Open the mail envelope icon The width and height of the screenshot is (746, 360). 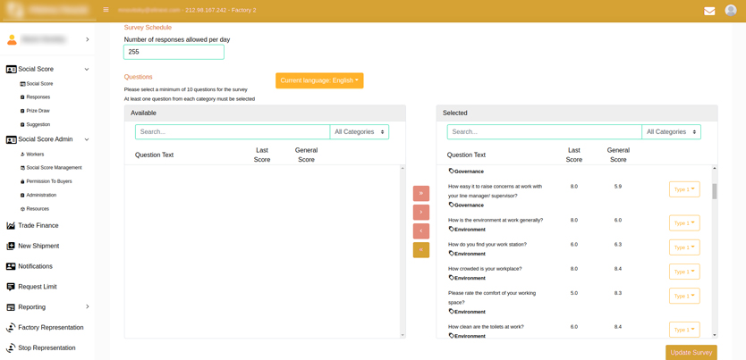click(x=709, y=11)
